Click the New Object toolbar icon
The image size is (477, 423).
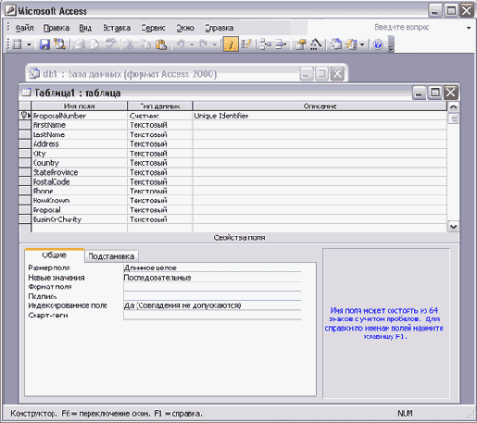pos(351,44)
